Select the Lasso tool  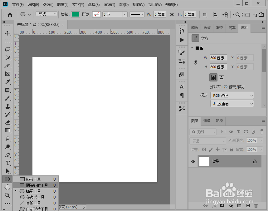click(7, 49)
